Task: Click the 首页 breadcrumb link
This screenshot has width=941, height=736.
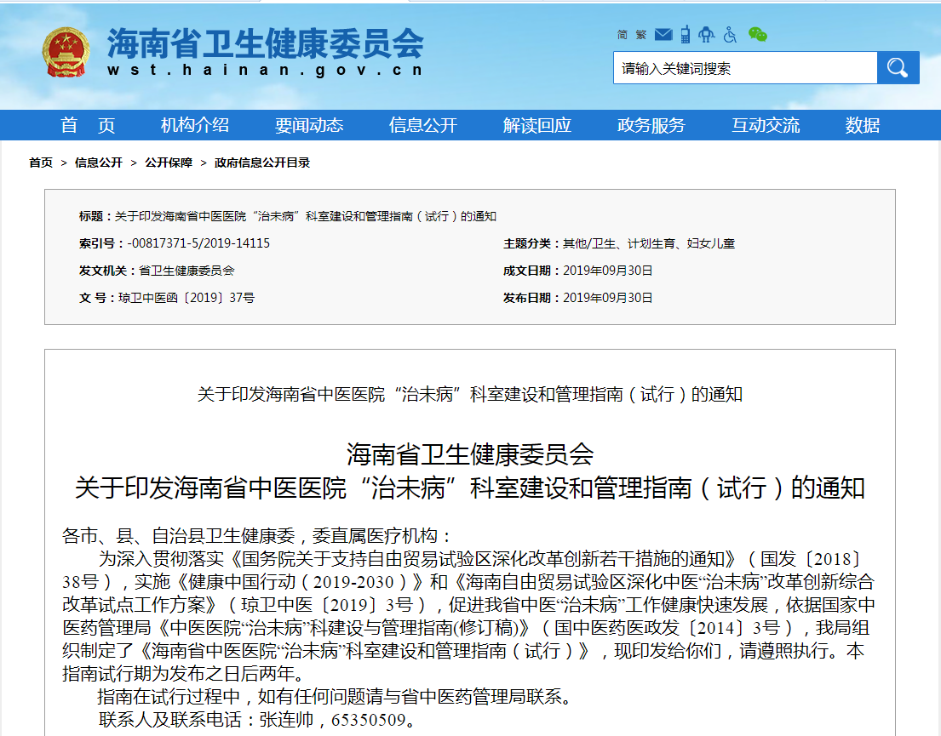Action: click(x=41, y=163)
